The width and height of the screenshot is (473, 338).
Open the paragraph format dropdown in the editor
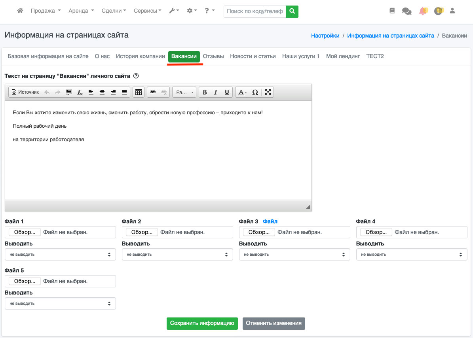click(x=184, y=92)
